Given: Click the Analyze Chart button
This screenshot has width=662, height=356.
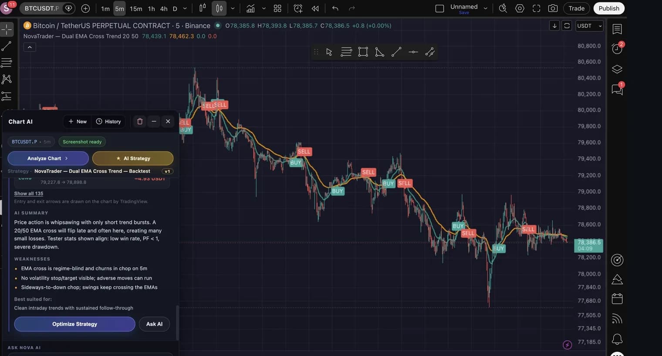Looking at the screenshot, I should (48, 158).
